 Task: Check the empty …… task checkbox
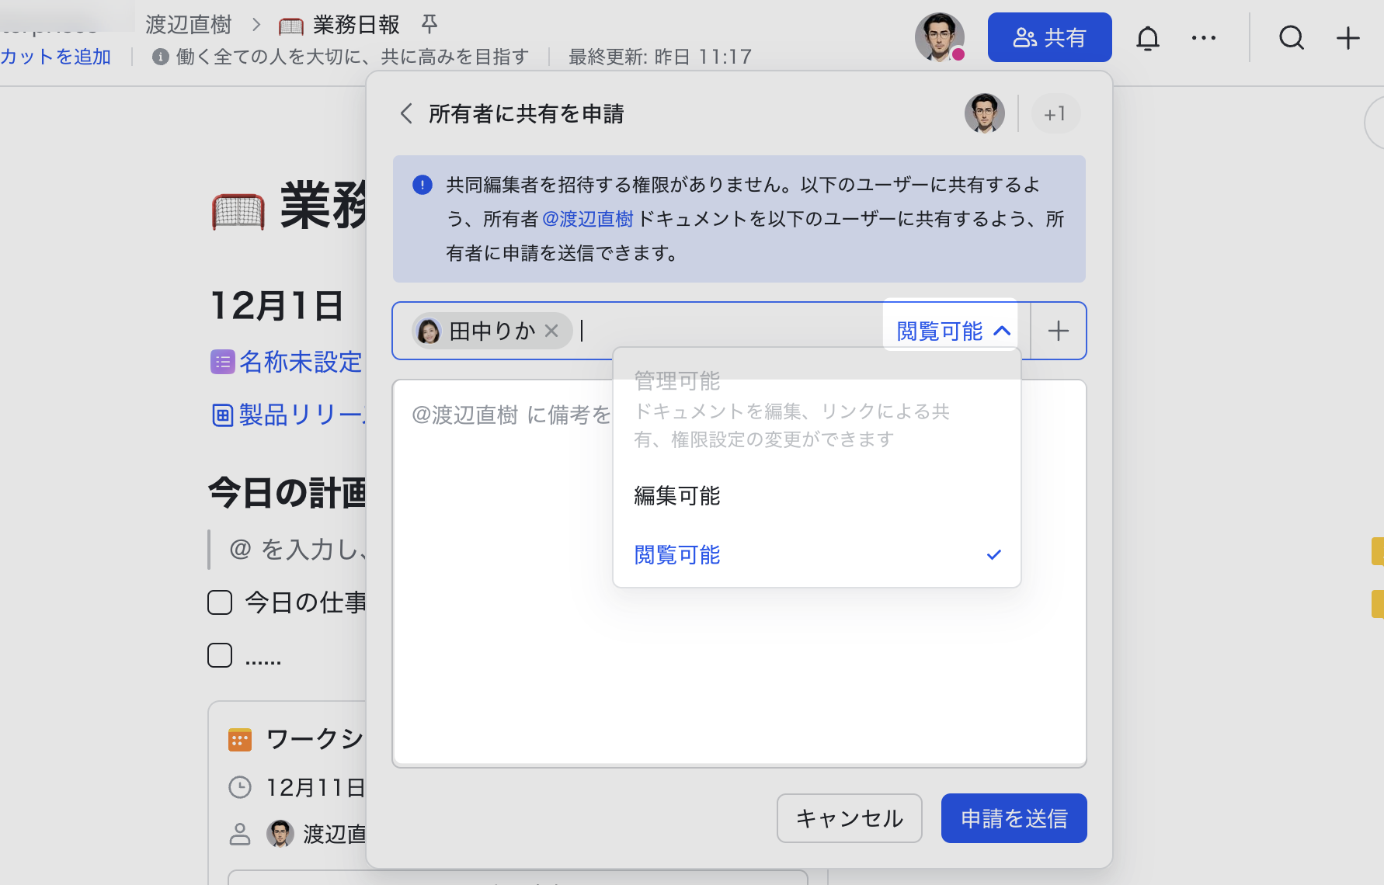coord(220,655)
